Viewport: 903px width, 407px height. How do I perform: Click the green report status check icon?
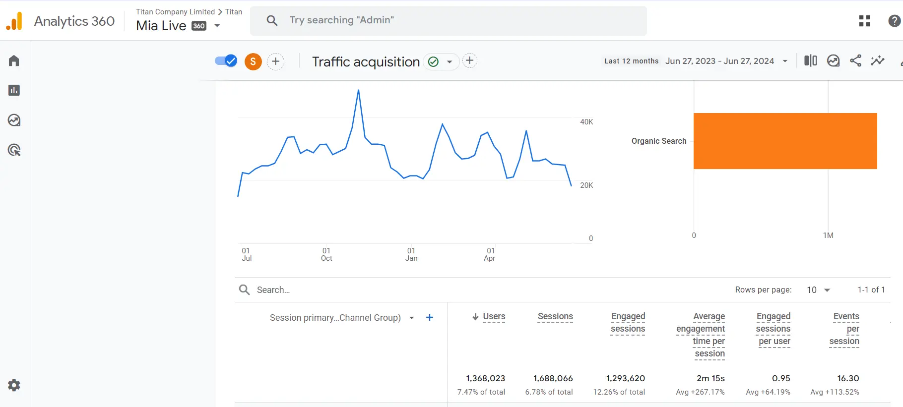(433, 61)
